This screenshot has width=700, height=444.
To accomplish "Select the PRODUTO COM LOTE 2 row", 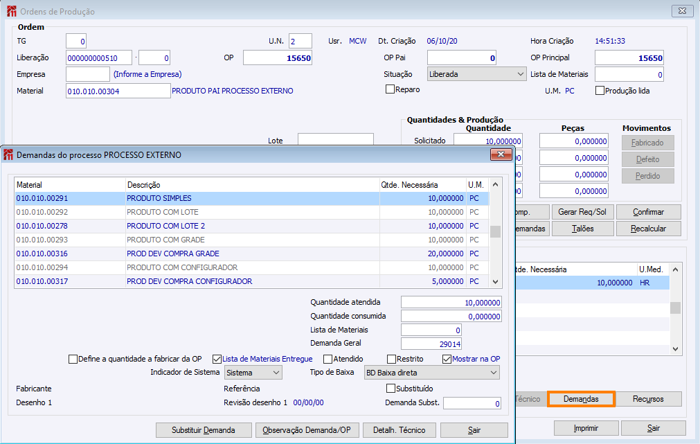I will point(166,226).
